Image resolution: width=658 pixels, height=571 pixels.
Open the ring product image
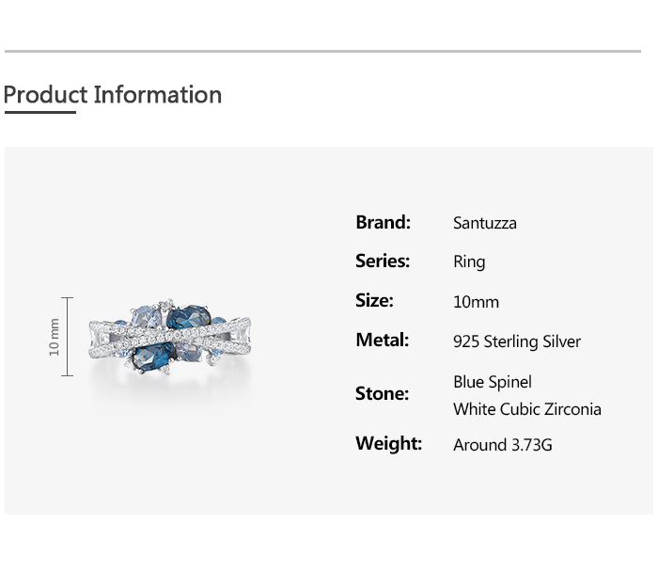point(171,339)
